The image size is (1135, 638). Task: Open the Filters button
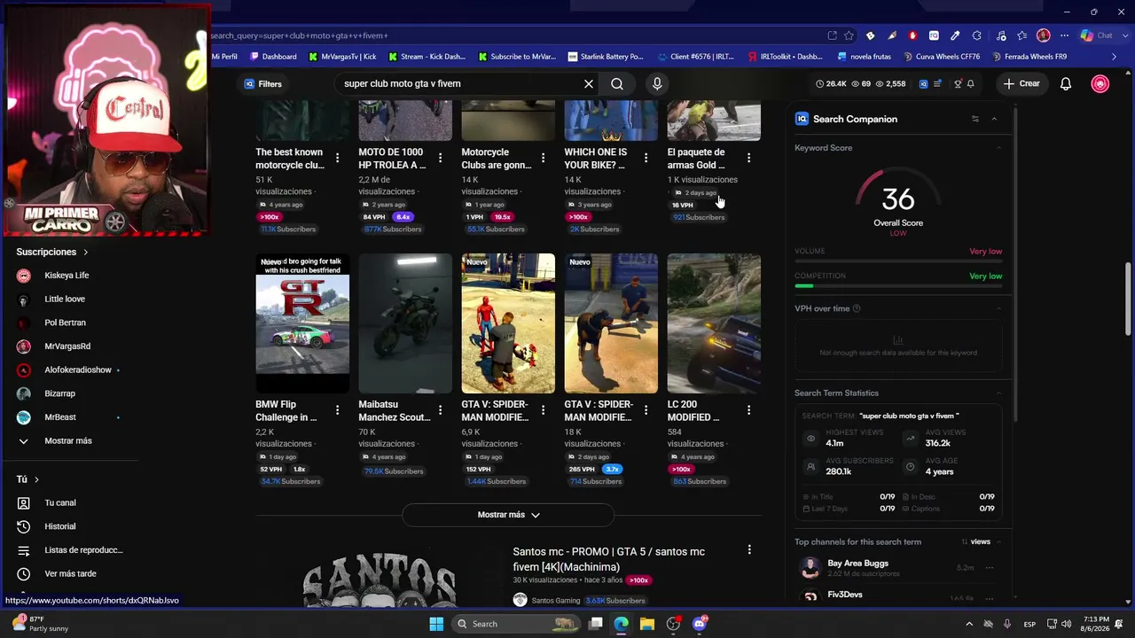click(x=263, y=83)
